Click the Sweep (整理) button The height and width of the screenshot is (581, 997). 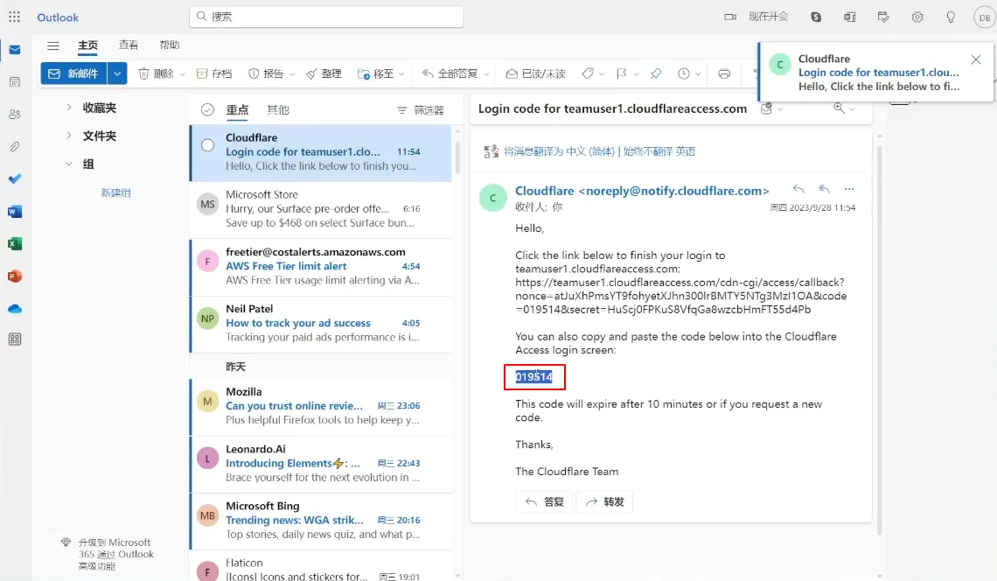(324, 73)
